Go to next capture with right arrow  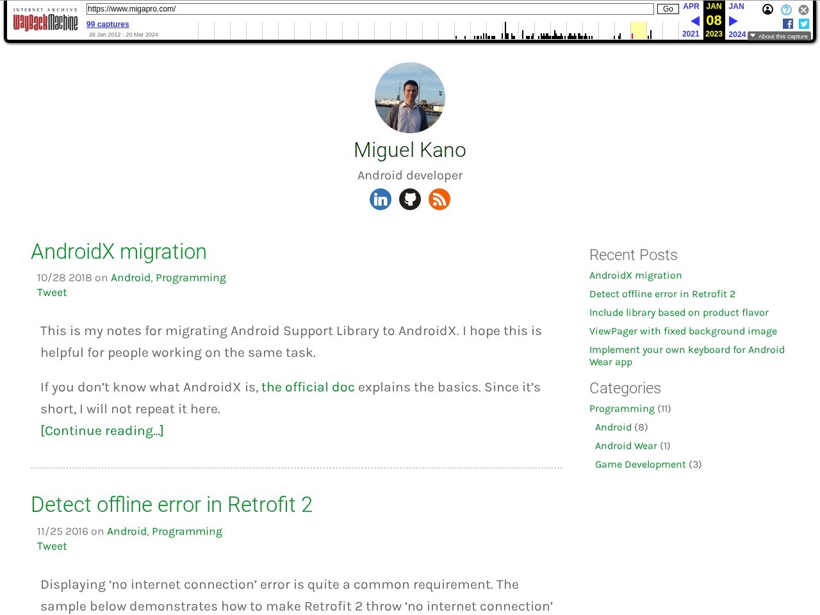(734, 21)
